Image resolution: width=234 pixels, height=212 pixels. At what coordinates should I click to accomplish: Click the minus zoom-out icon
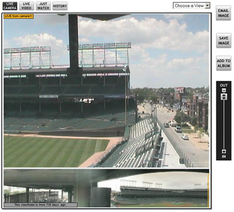[224, 90]
